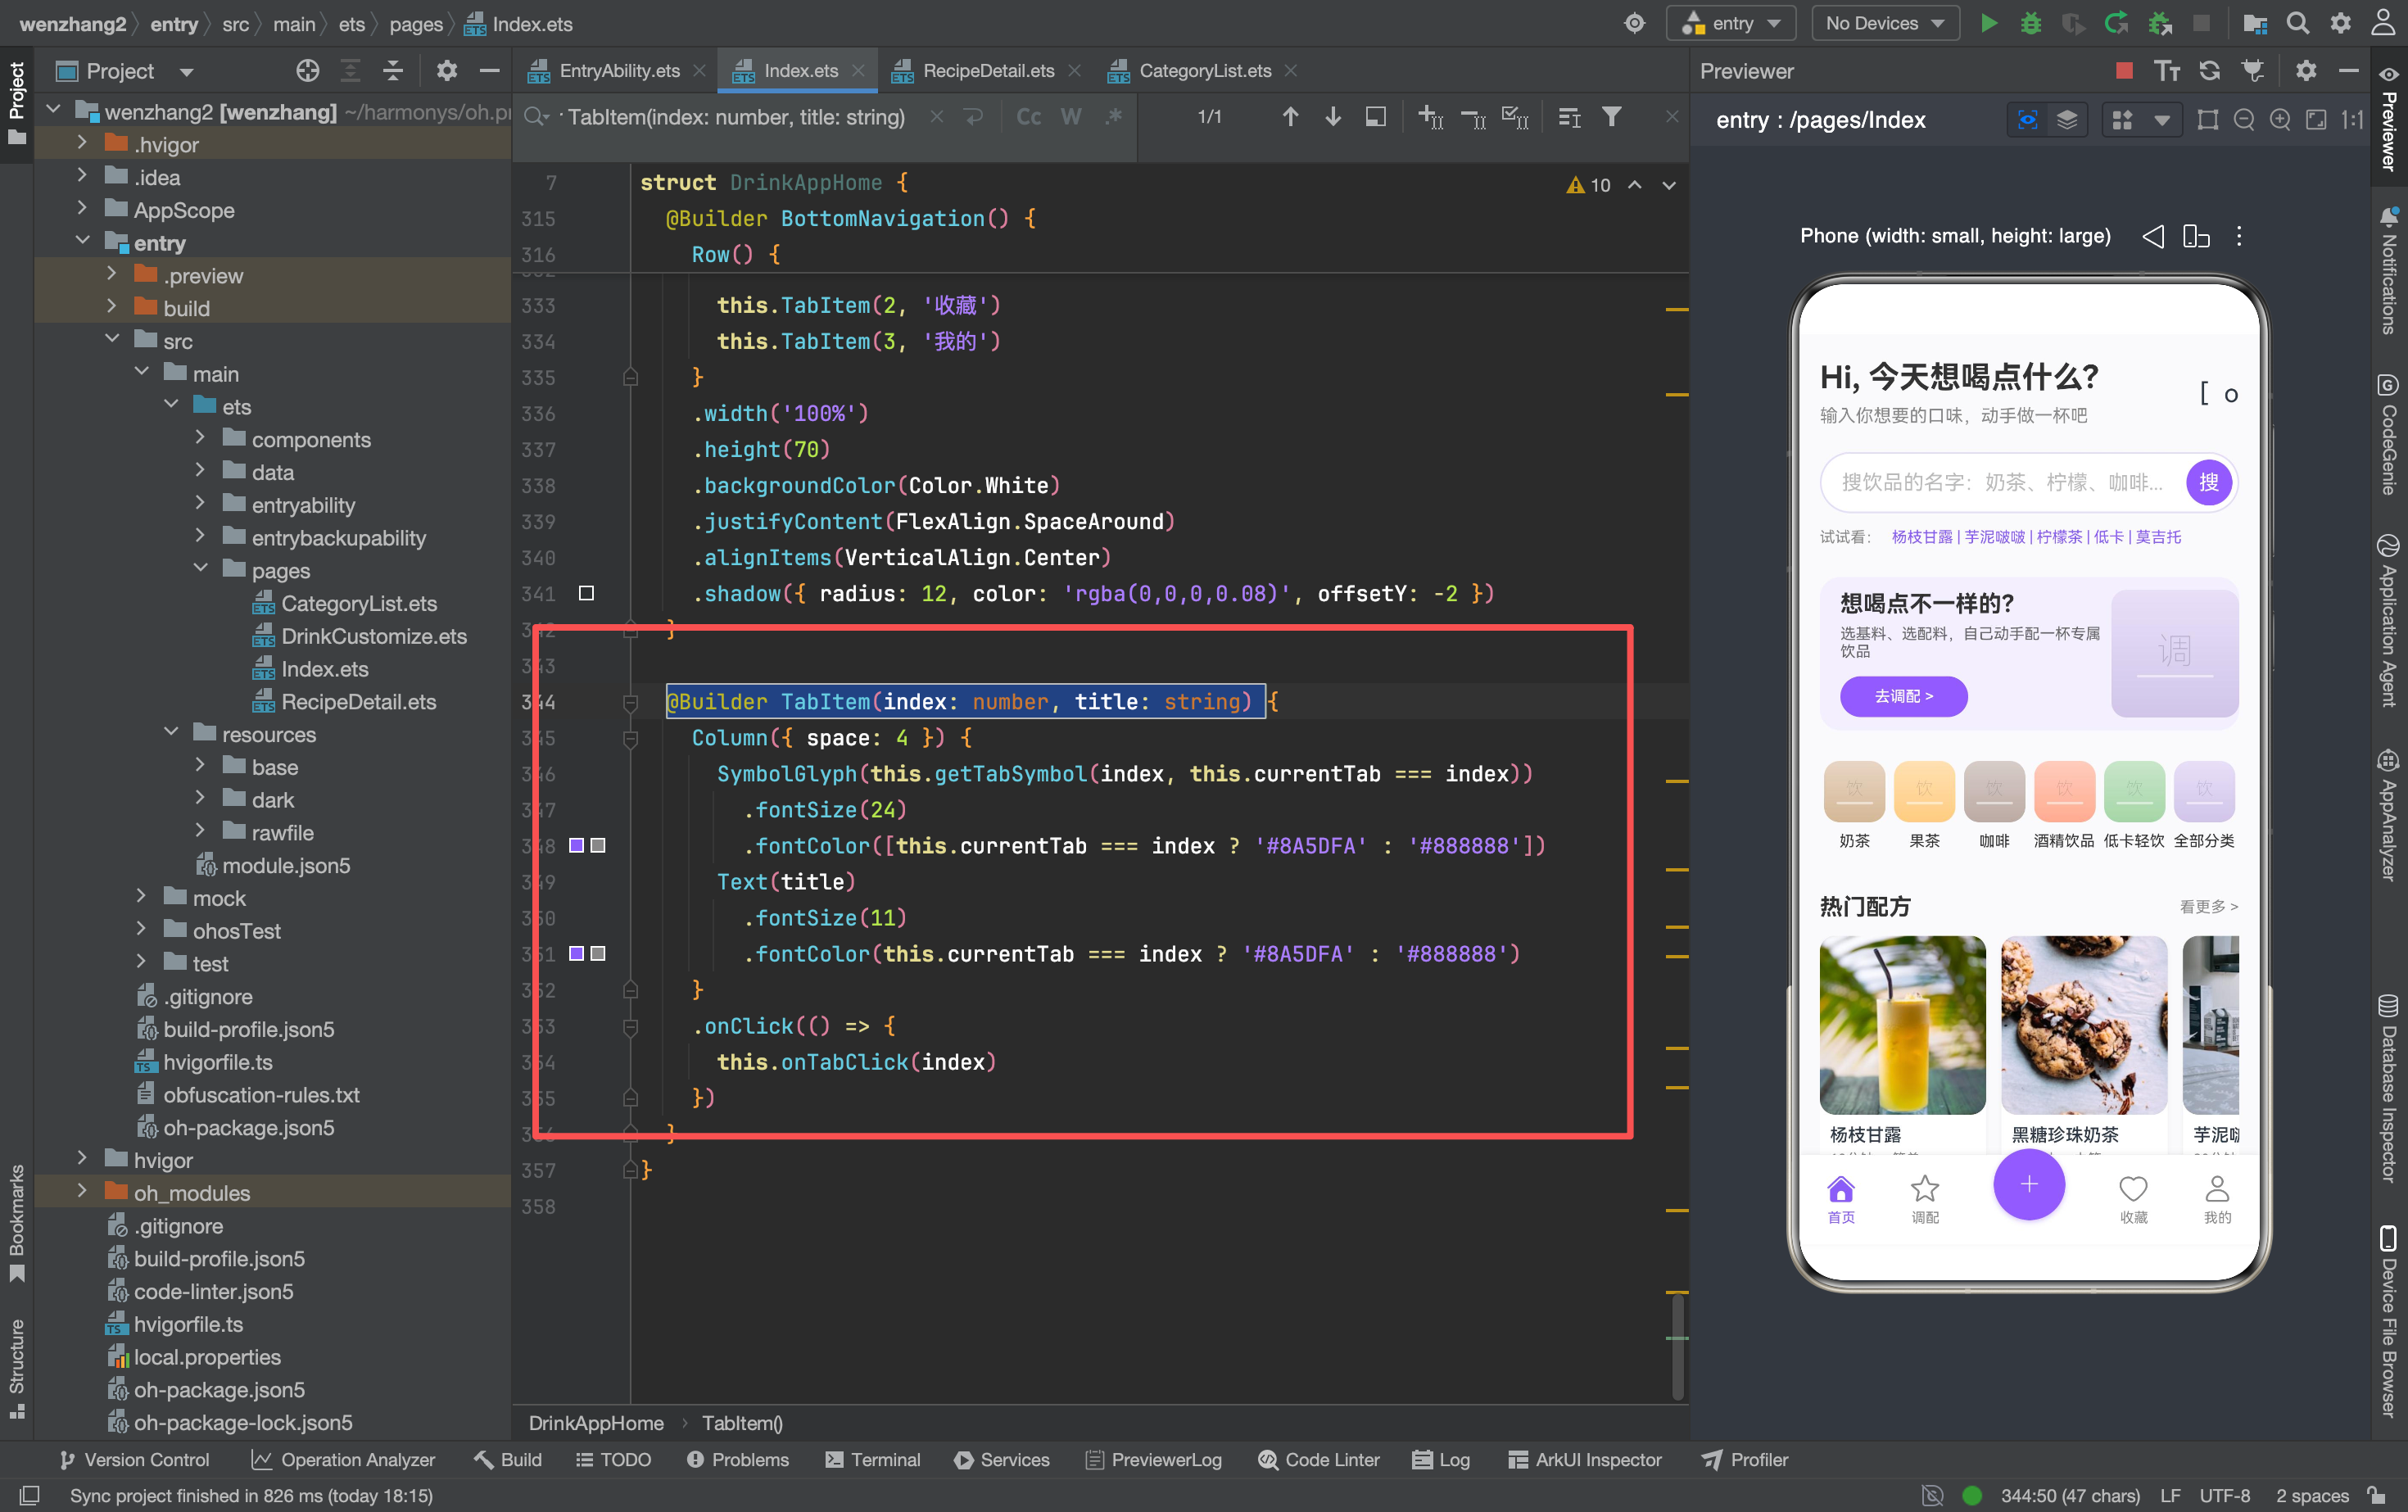Start debugging with the bug icon
Viewport: 2408px width, 1512px height.
click(x=2030, y=23)
